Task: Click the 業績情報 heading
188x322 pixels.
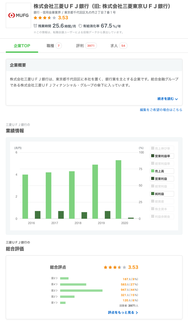Action: click(x=15, y=131)
